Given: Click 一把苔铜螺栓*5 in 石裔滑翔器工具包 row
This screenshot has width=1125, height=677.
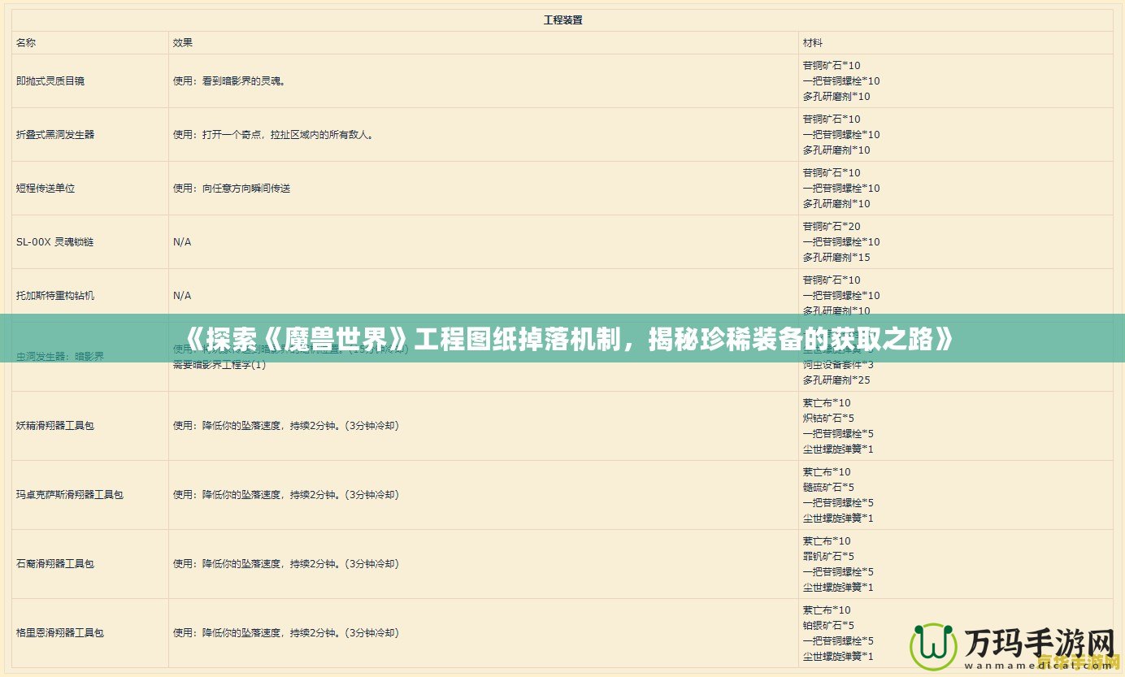Looking at the screenshot, I should coord(838,572).
